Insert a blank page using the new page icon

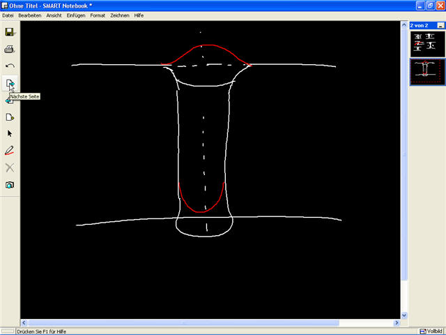pos(10,117)
